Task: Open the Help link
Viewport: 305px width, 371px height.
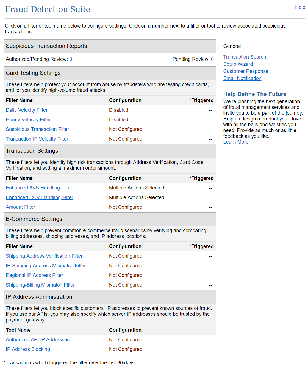Action: 300,7
